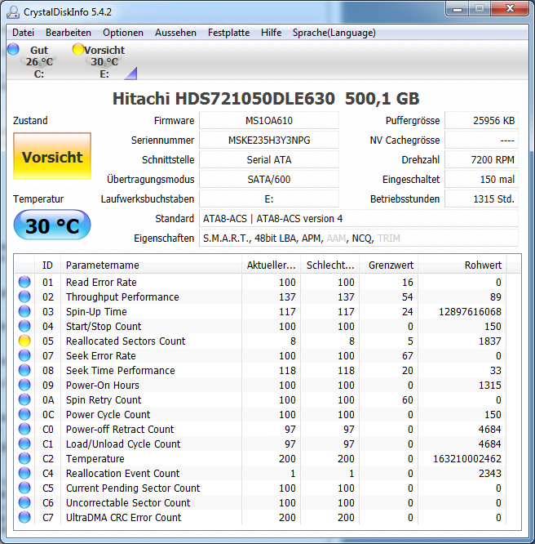Image resolution: width=535 pixels, height=544 pixels.
Task: Click the Drehzahl value 7200 RPM
Action: click(482, 159)
